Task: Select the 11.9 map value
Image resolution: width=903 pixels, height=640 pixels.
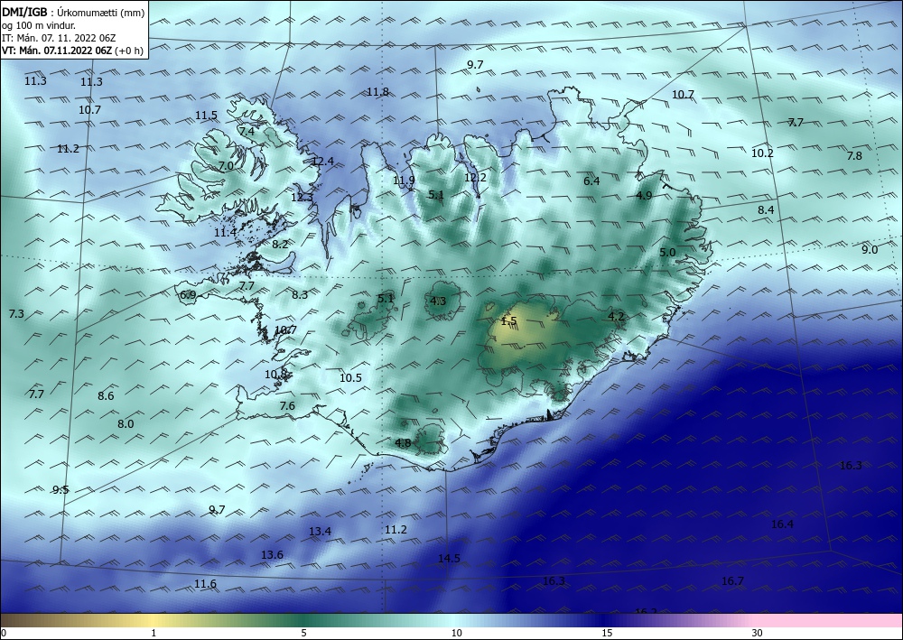Action: point(405,181)
